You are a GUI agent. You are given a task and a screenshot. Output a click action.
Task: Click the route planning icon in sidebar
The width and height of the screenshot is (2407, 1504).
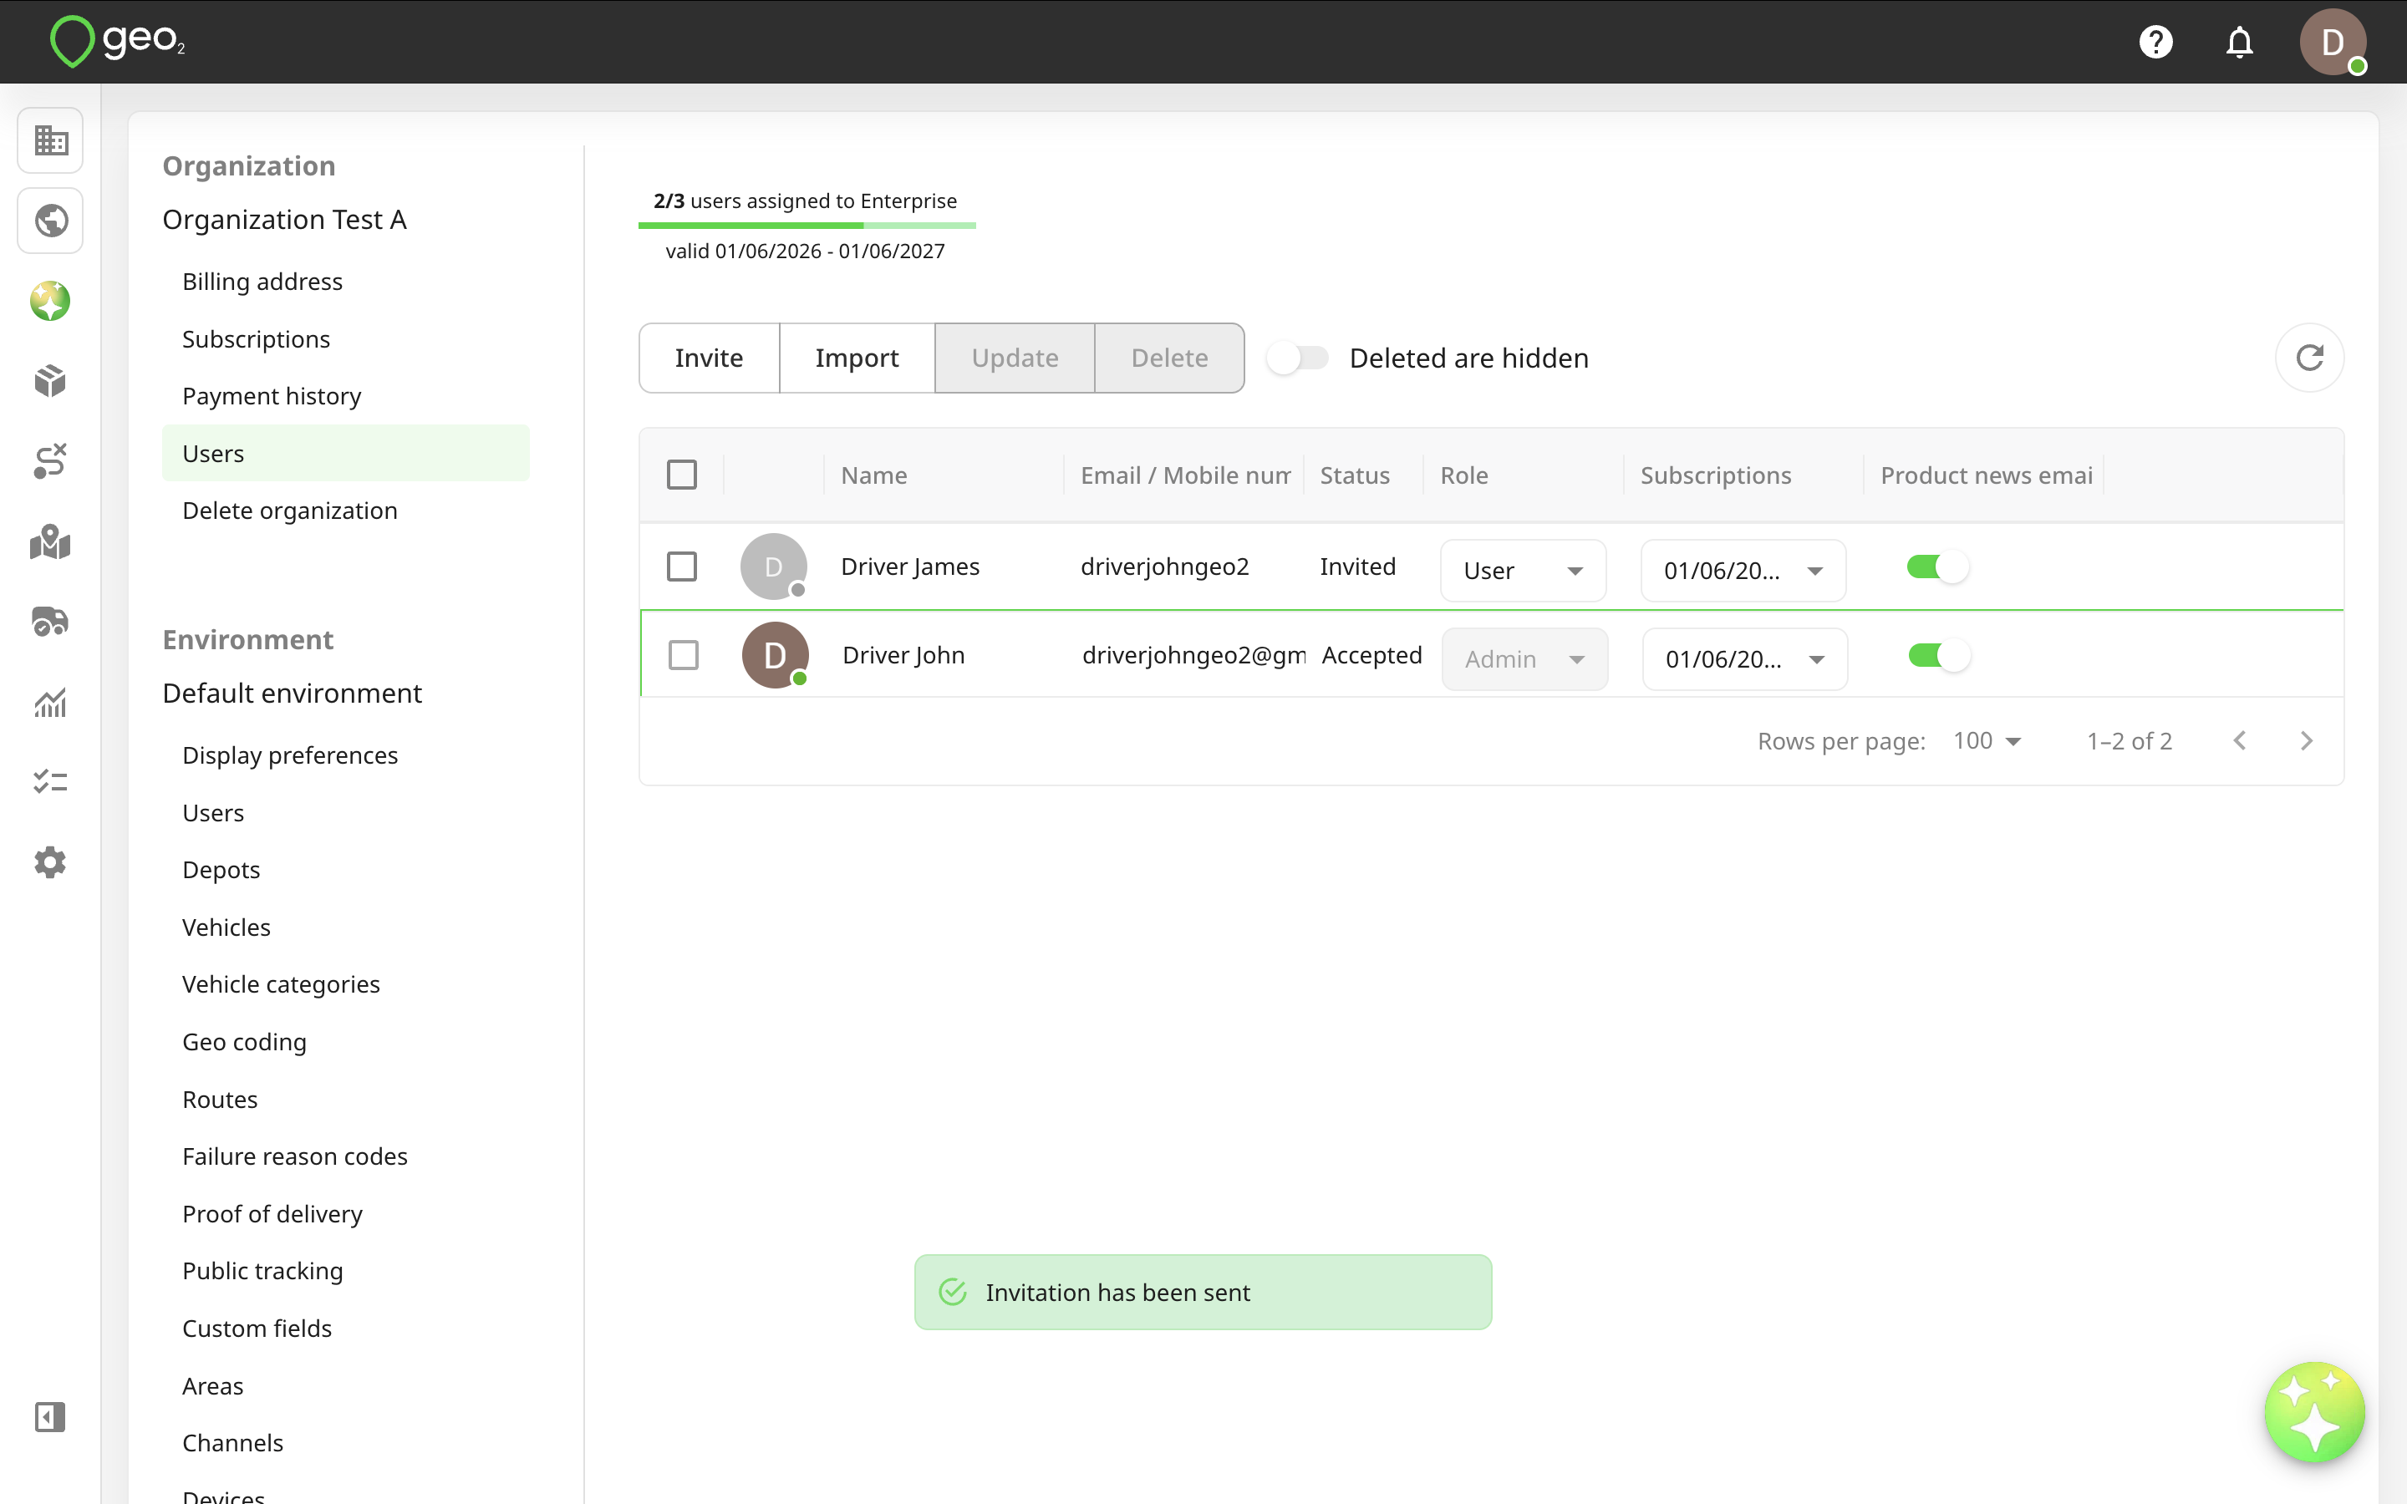(51, 461)
